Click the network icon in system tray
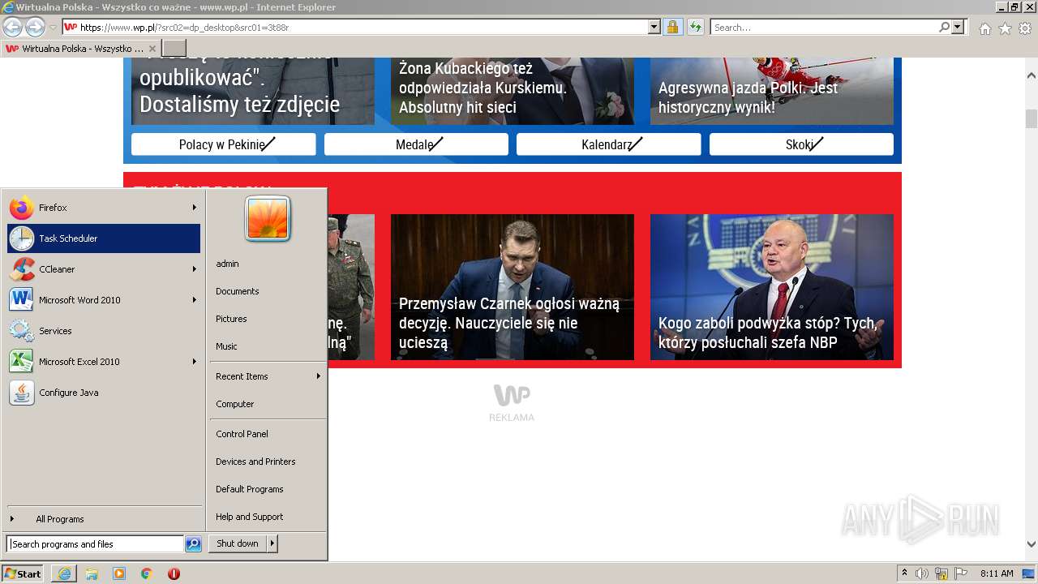This screenshot has width=1038, height=584. [941, 573]
